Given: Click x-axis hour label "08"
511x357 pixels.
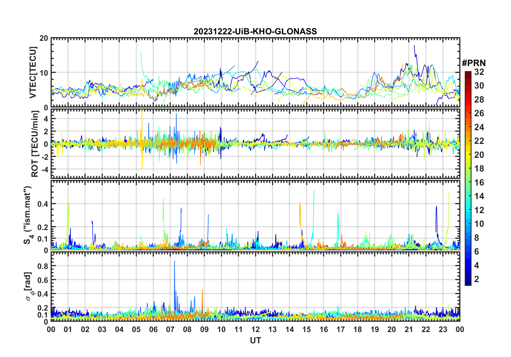Looking at the screenshot, I should click(x=187, y=329).
